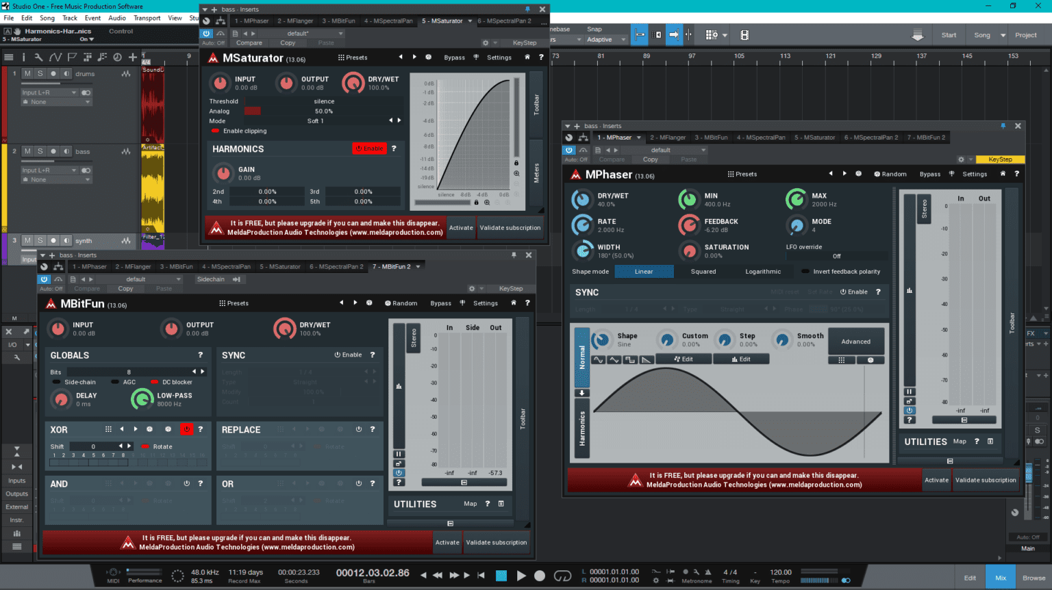This screenshot has height=590, width=1052.
Task: Toggle DC blocker in MBitFun
Action: pos(172,382)
